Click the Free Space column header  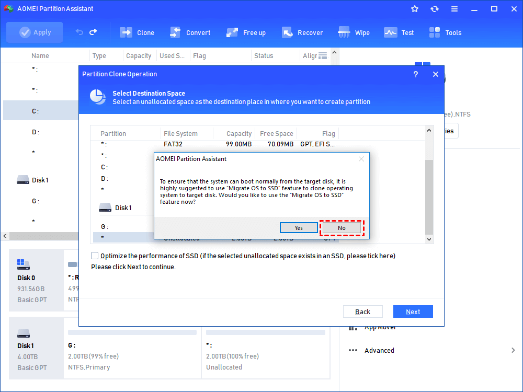point(277,133)
